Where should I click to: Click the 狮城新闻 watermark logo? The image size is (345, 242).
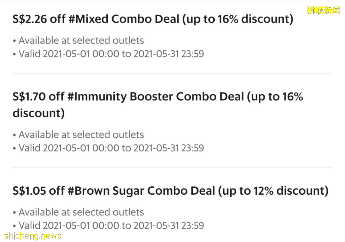tap(323, 10)
